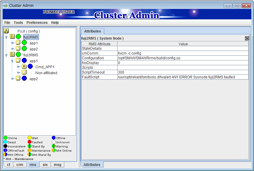
Task: Open the Tools menu
Action: click(18, 23)
